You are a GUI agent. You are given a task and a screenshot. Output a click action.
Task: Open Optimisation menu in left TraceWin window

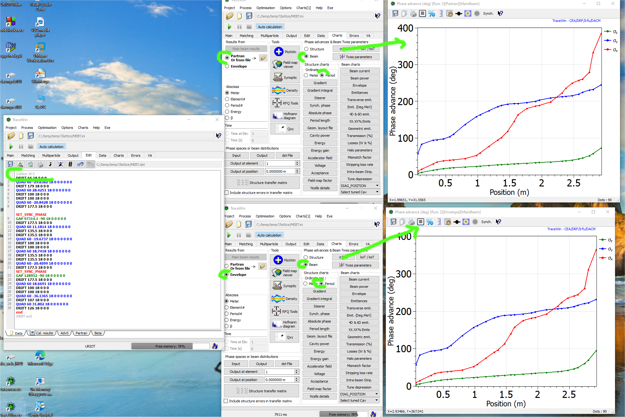[x=47, y=128]
